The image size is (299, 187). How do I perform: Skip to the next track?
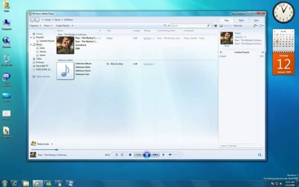click(x=155, y=155)
